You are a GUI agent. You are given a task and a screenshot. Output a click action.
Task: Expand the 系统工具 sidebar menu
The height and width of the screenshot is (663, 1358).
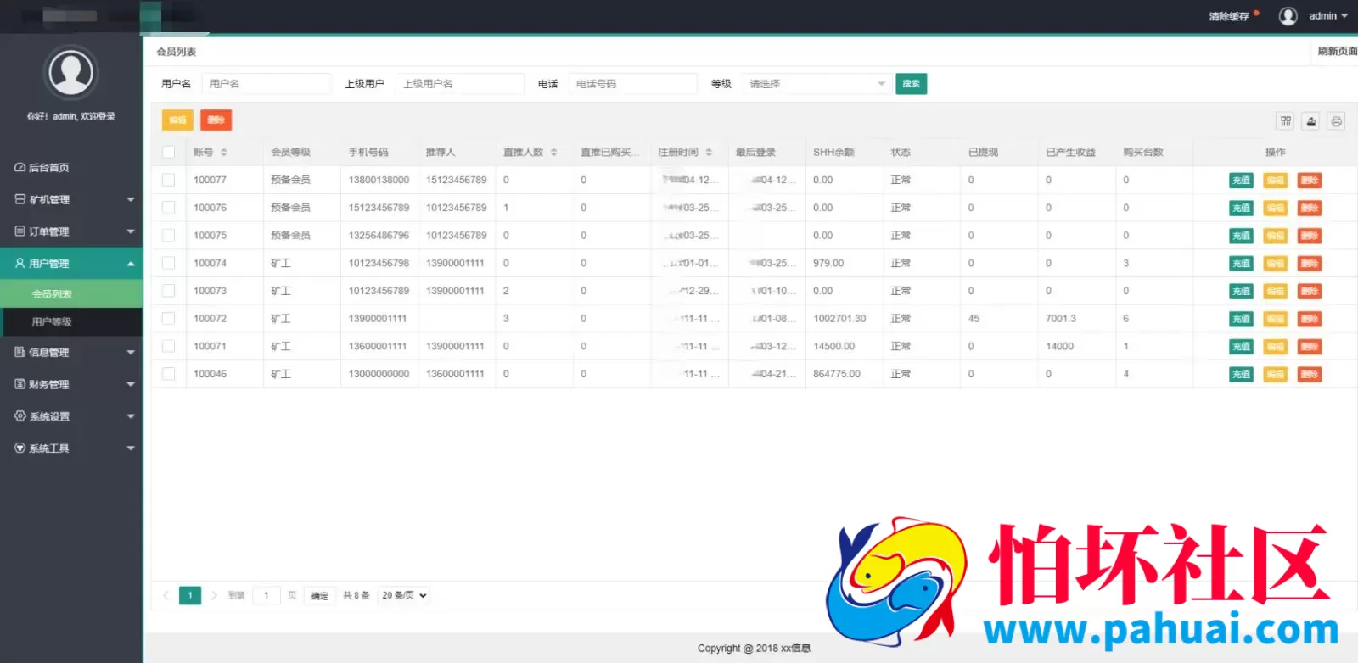click(x=71, y=448)
